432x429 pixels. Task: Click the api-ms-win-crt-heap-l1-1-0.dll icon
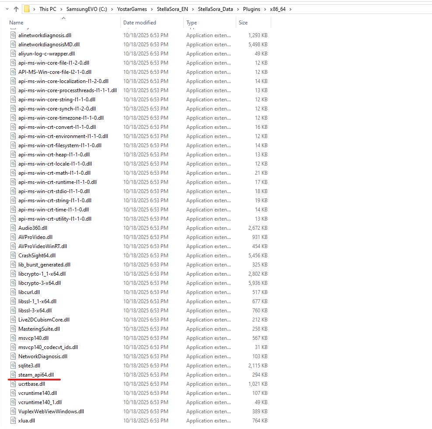13,154
